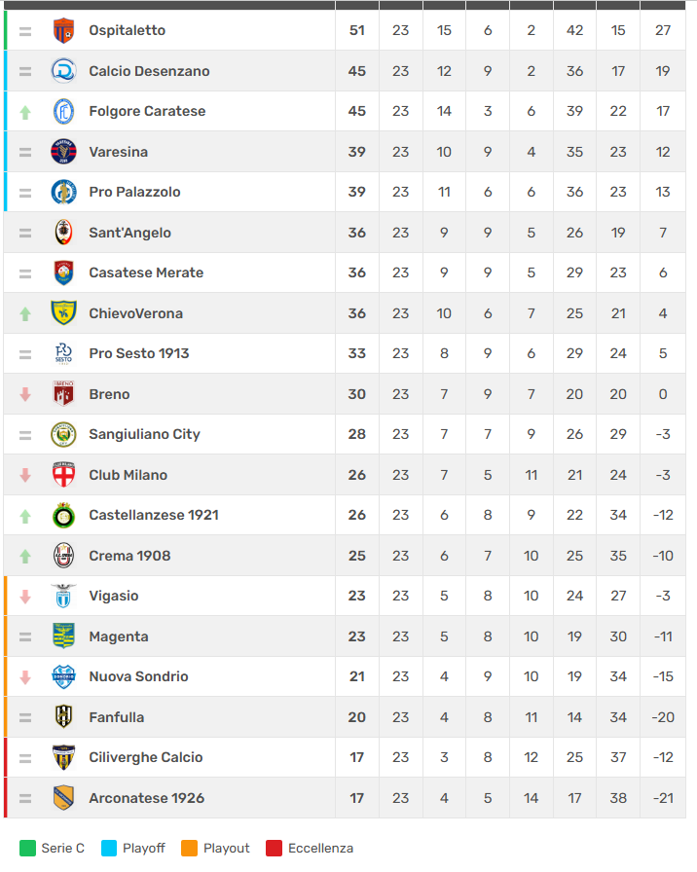Click the green Serie C legend swatch
Image resolution: width=697 pixels, height=872 pixels.
pyautogui.click(x=27, y=848)
